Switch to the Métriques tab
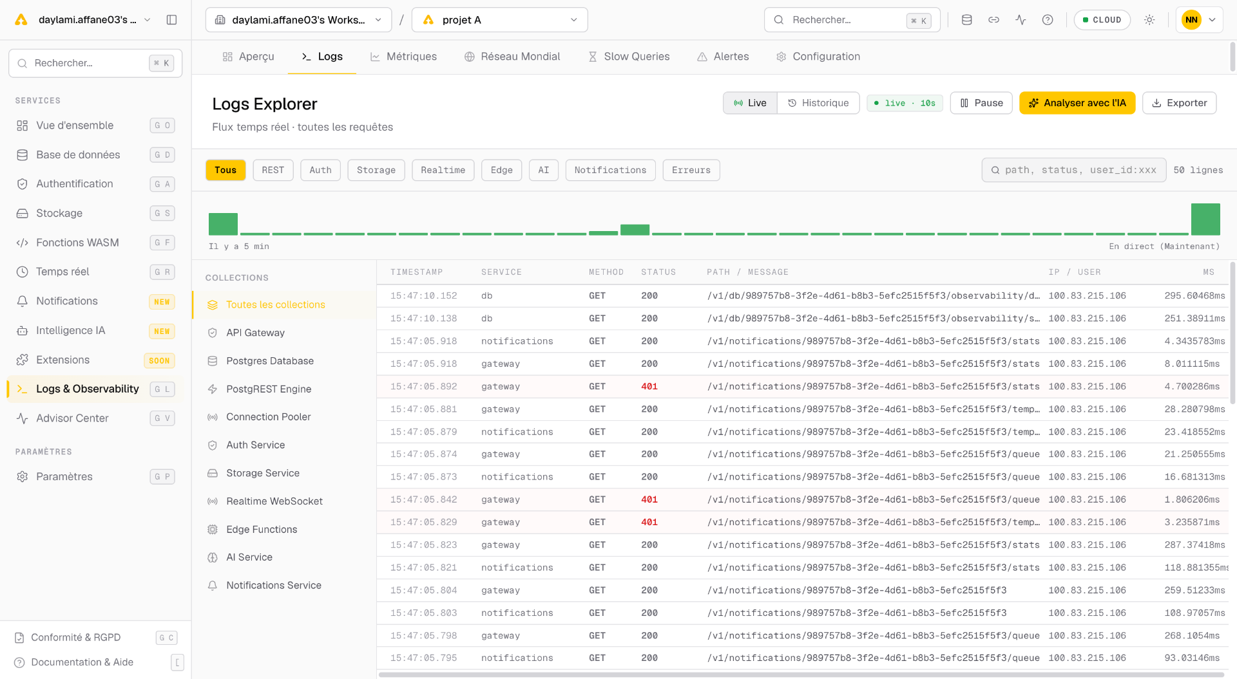This screenshot has height=679, width=1237. tap(403, 57)
